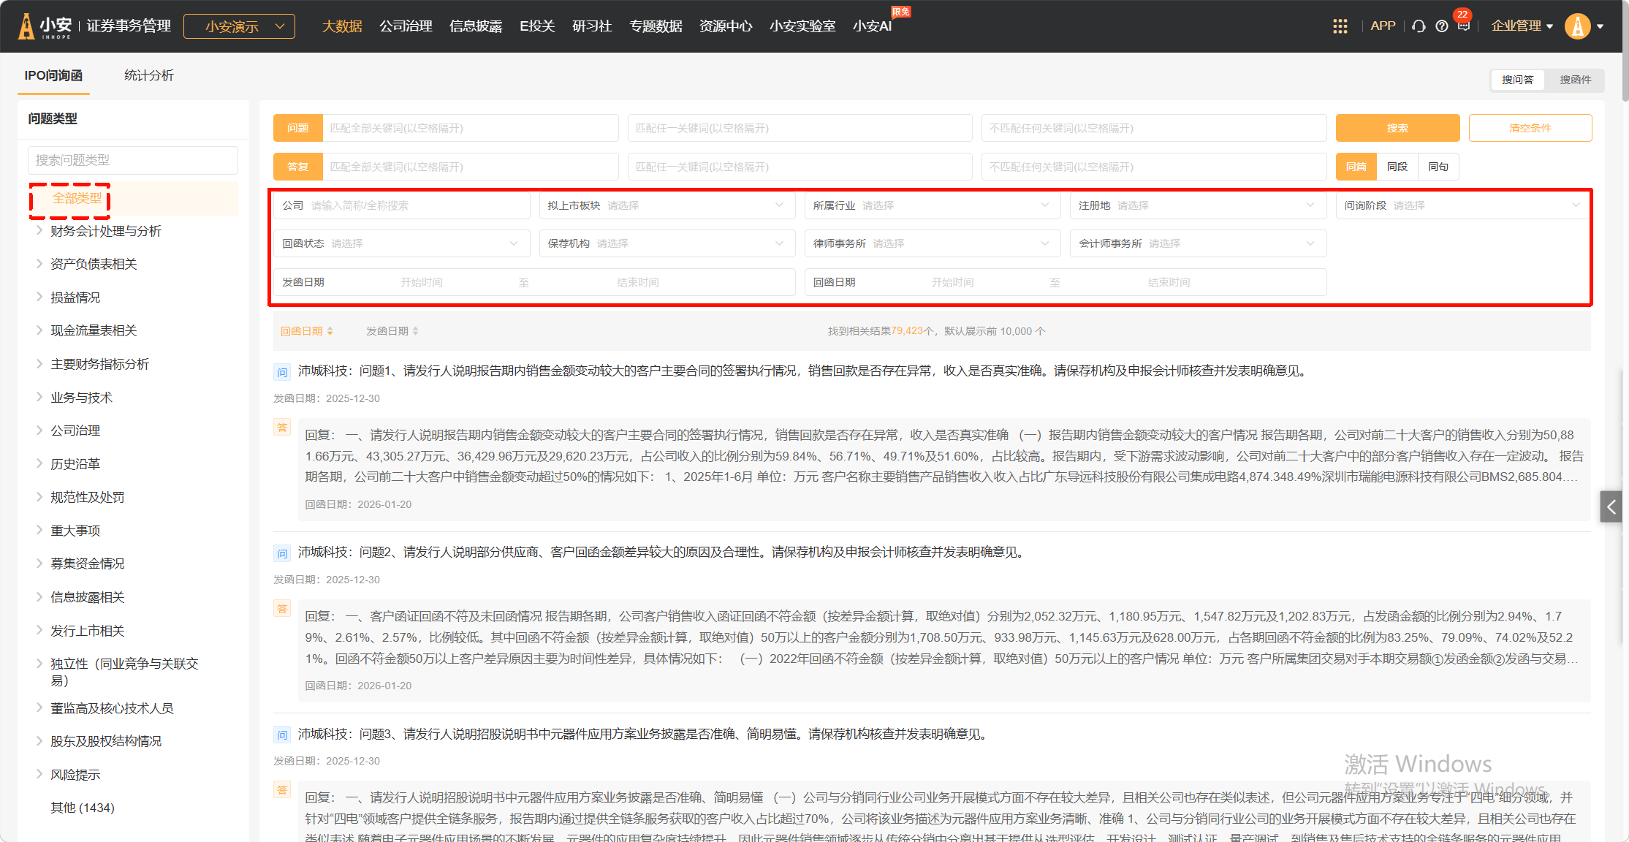1629x842 pixels.
Task: Open the 信息披露 top menu
Action: pyautogui.click(x=476, y=26)
